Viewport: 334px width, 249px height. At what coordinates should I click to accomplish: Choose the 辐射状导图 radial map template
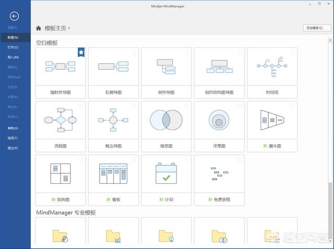point(61,73)
